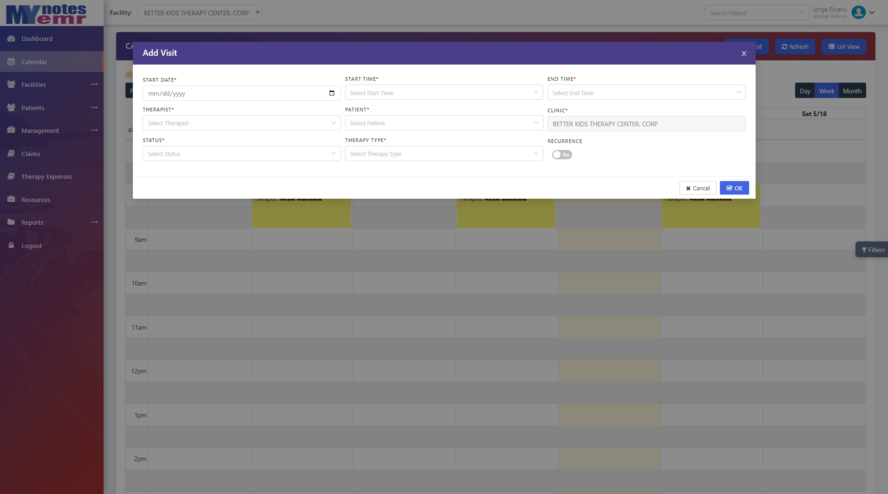Click the Claims icon in sidebar
This screenshot has height=494, width=888.
[x=11, y=154]
